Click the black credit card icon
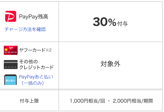Screen dimensions: 164x112 point(11,65)
